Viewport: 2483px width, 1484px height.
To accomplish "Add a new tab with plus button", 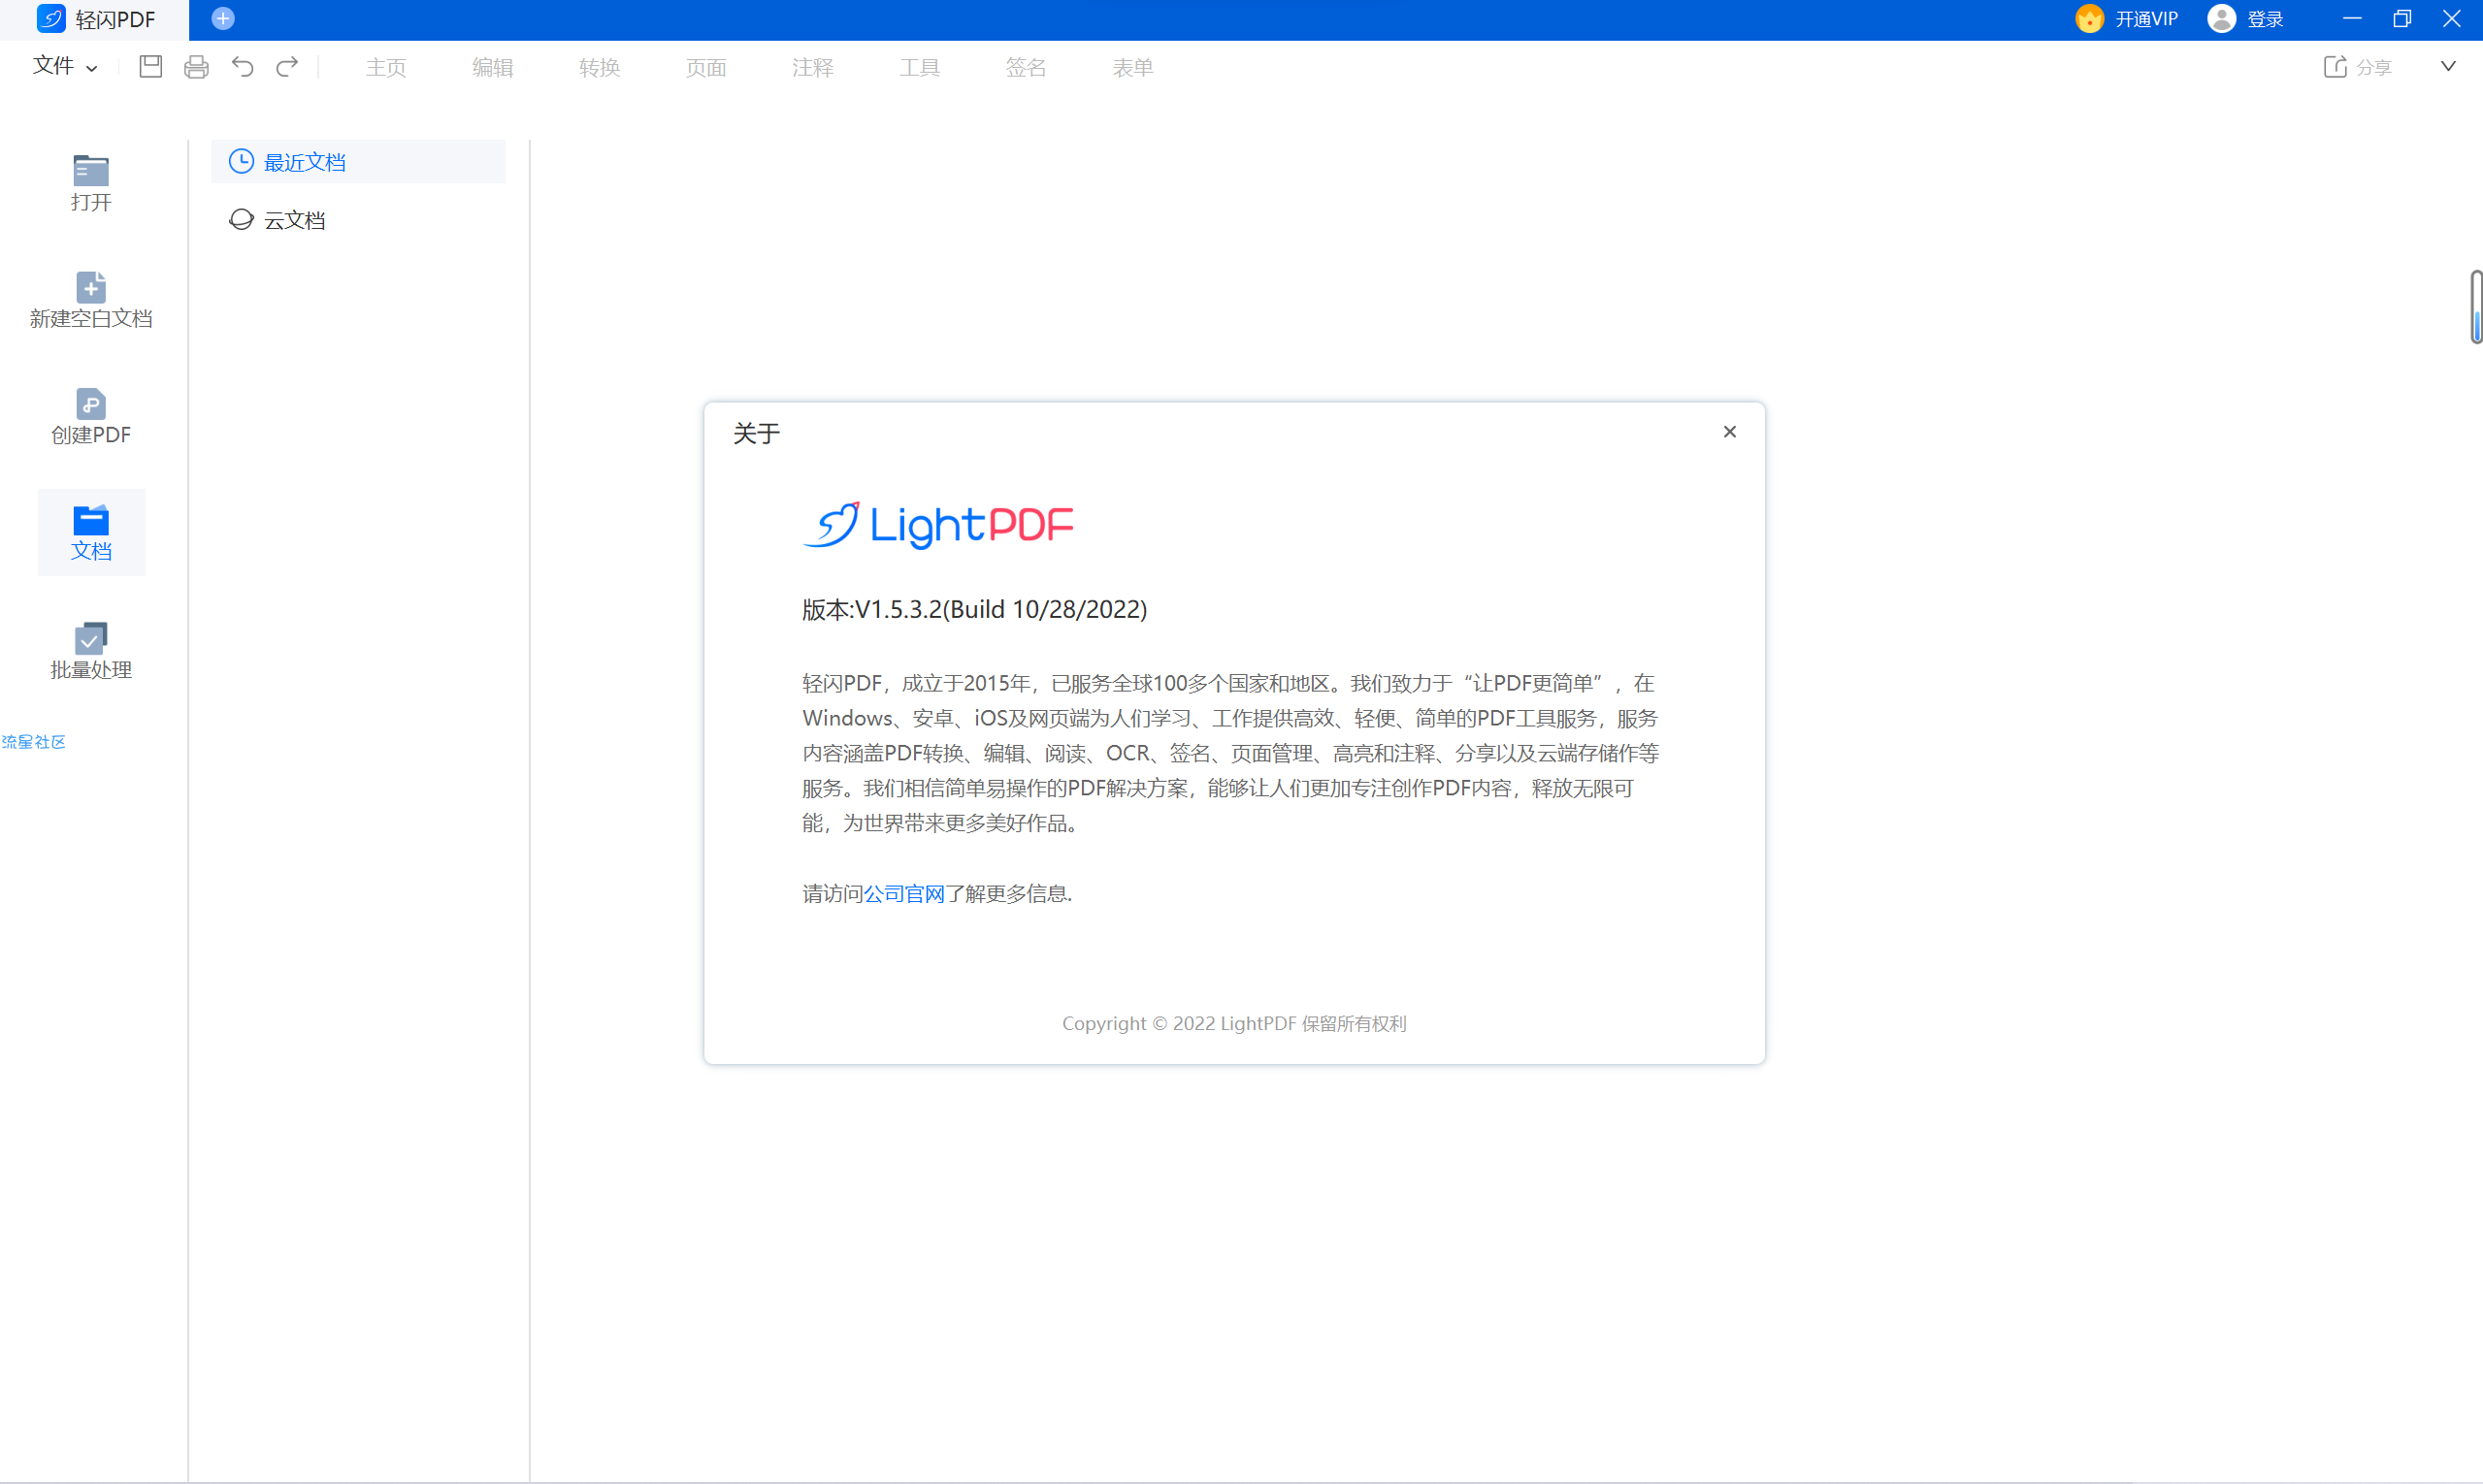I will click(x=223, y=18).
